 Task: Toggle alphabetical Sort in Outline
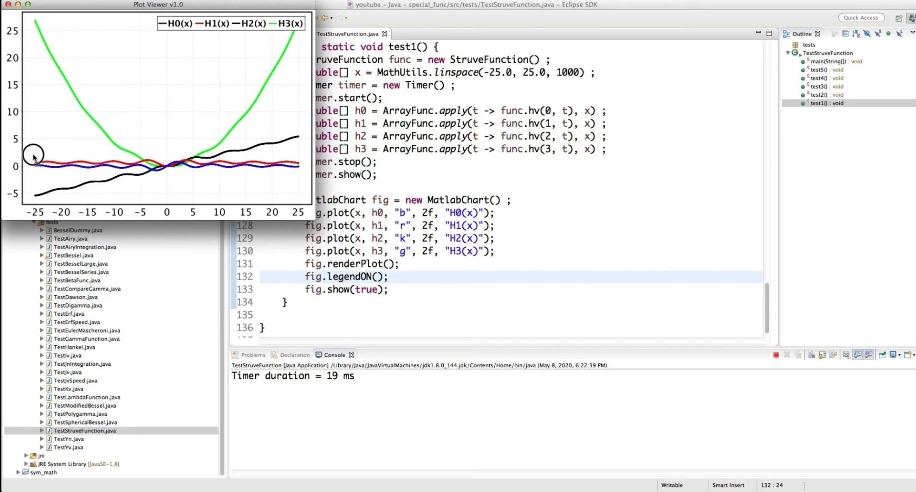click(856, 34)
